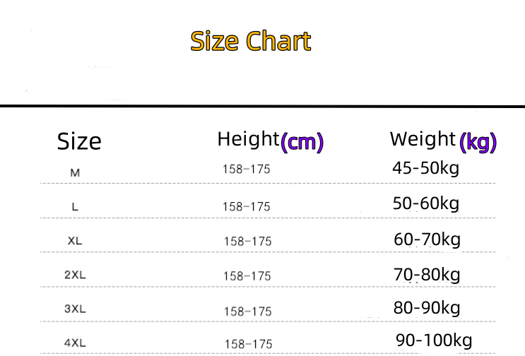Viewport: 525px width, 356px height.
Task: Click the 70-80kg weight value
Action: tap(427, 274)
